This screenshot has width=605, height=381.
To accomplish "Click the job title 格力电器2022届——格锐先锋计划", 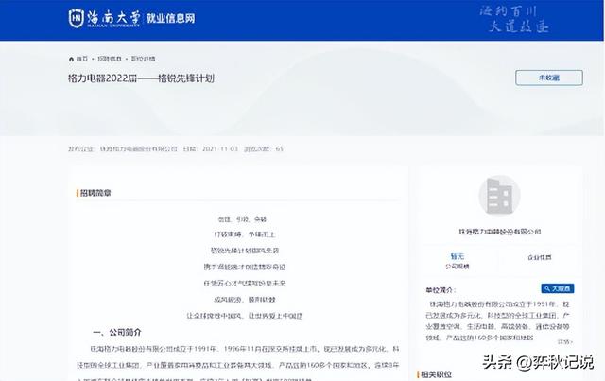I will pos(141,78).
